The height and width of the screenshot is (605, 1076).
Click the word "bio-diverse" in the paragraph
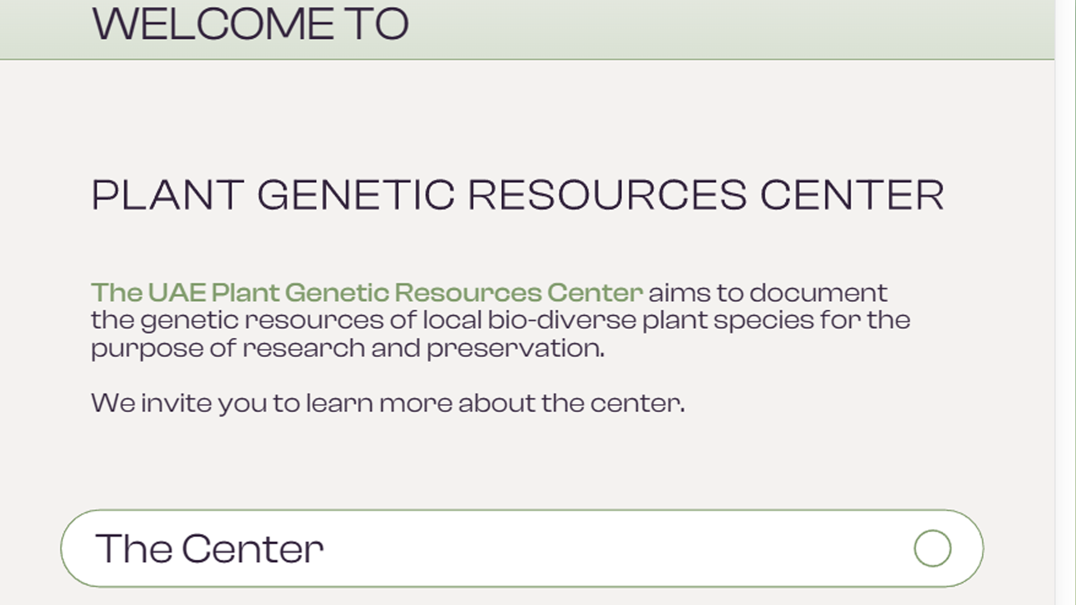(562, 320)
